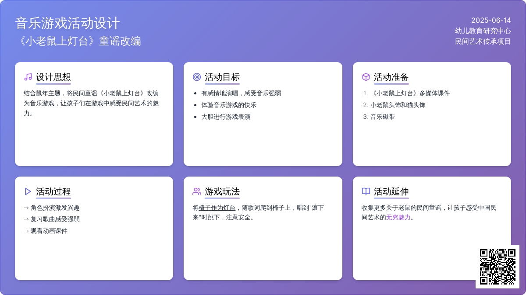Click bullet 体验音乐游戏的快乐

point(229,105)
